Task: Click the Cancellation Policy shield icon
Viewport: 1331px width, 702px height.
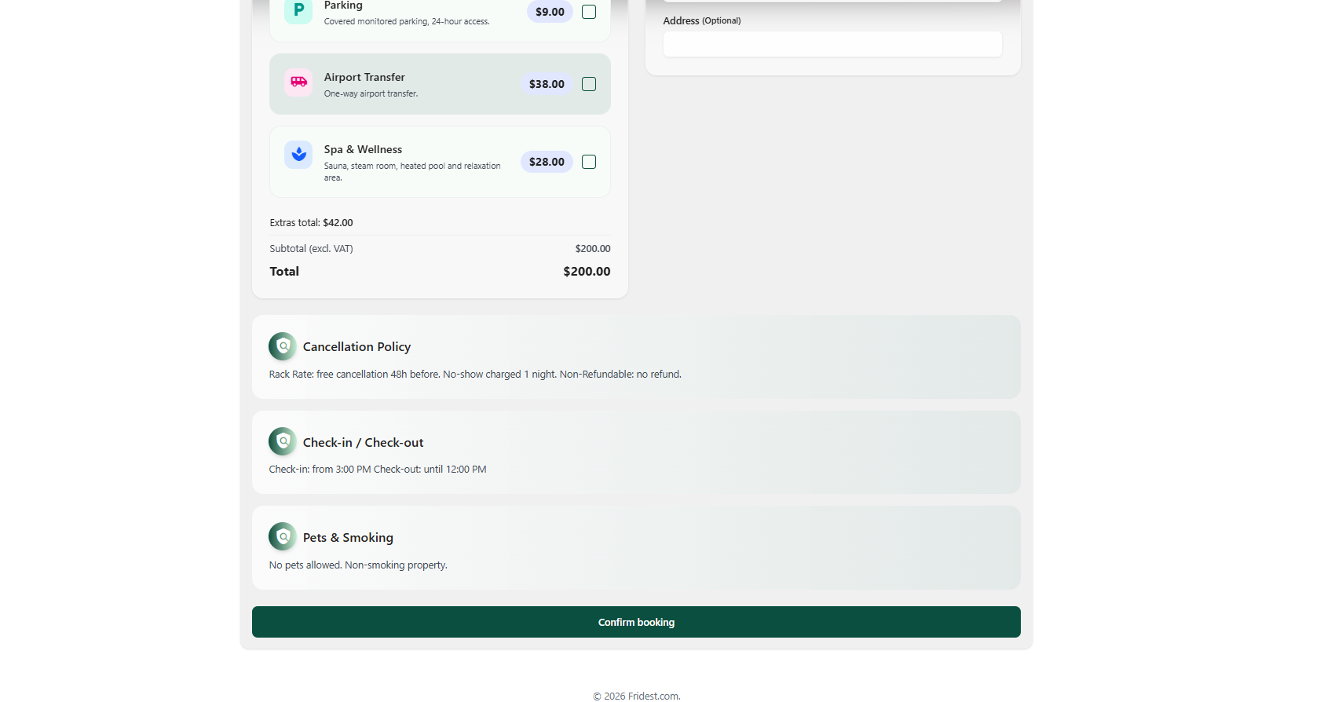Action: (283, 346)
